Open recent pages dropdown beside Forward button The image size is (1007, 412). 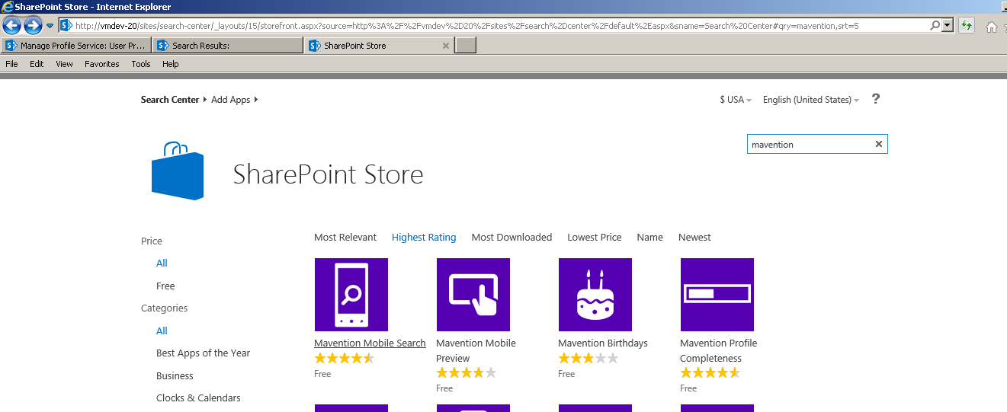(x=50, y=26)
